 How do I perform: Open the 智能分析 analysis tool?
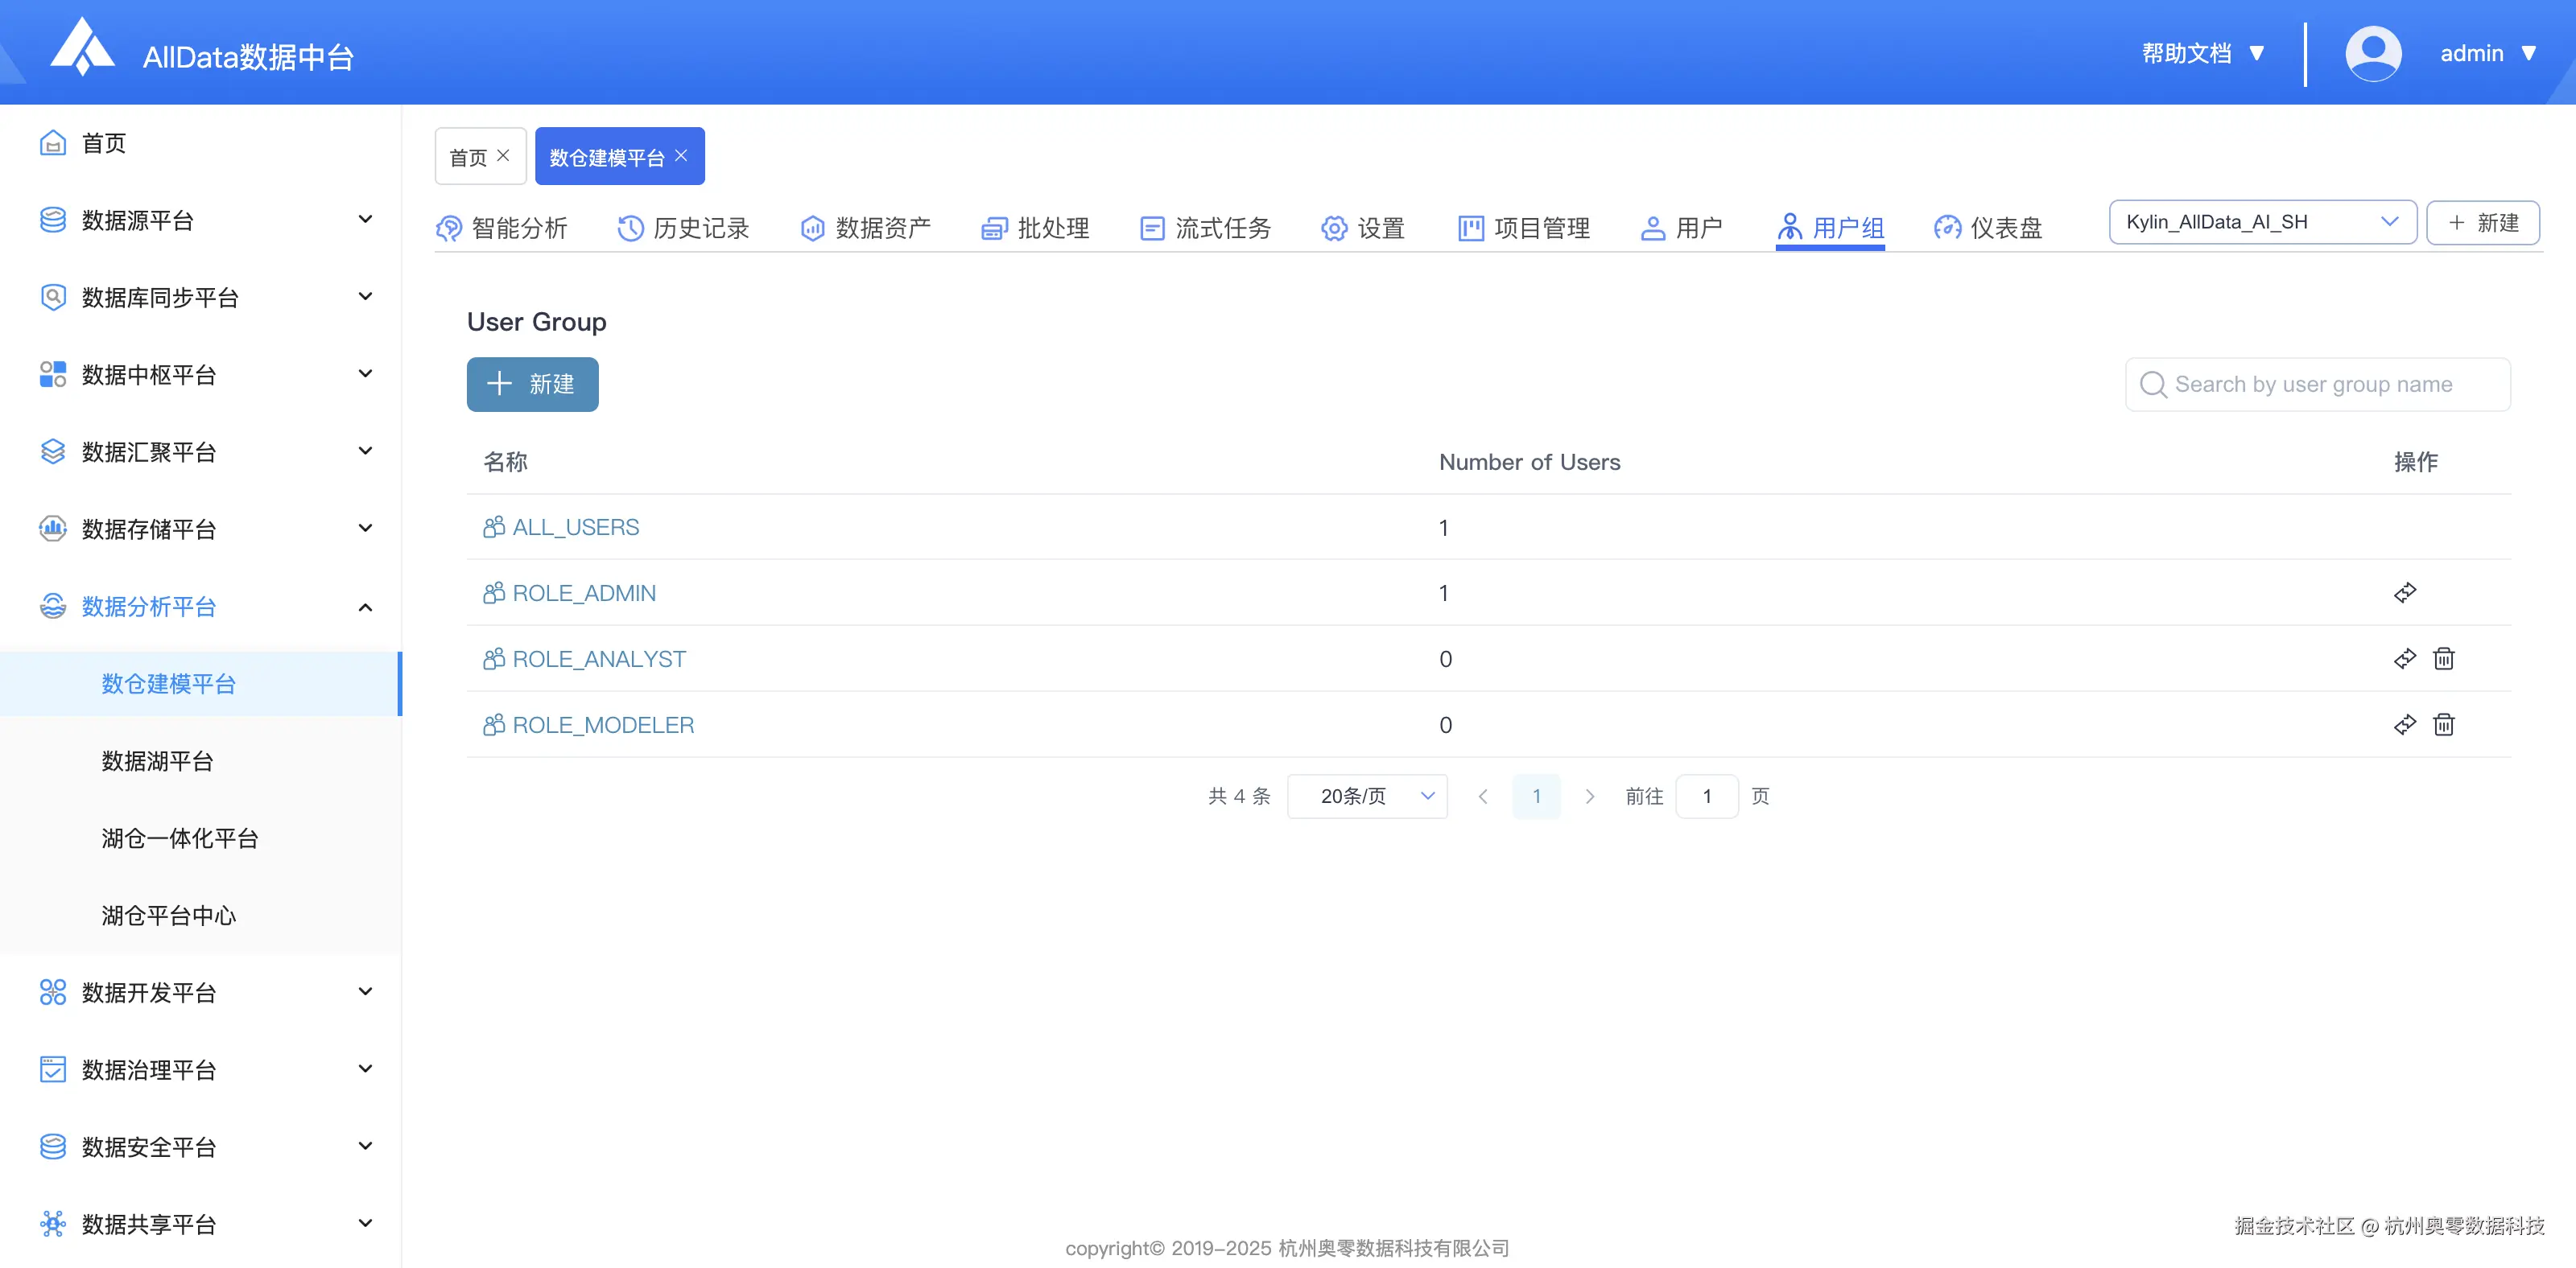click(520, 228)
